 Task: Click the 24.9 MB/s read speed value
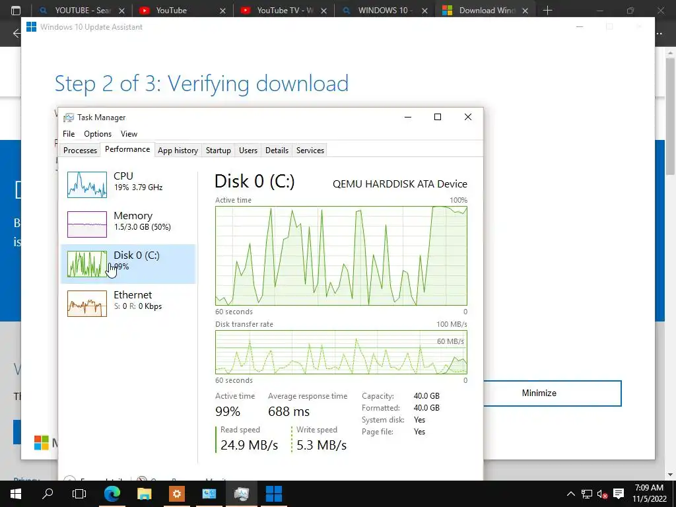pyautogui.click(x=249, y=445)
